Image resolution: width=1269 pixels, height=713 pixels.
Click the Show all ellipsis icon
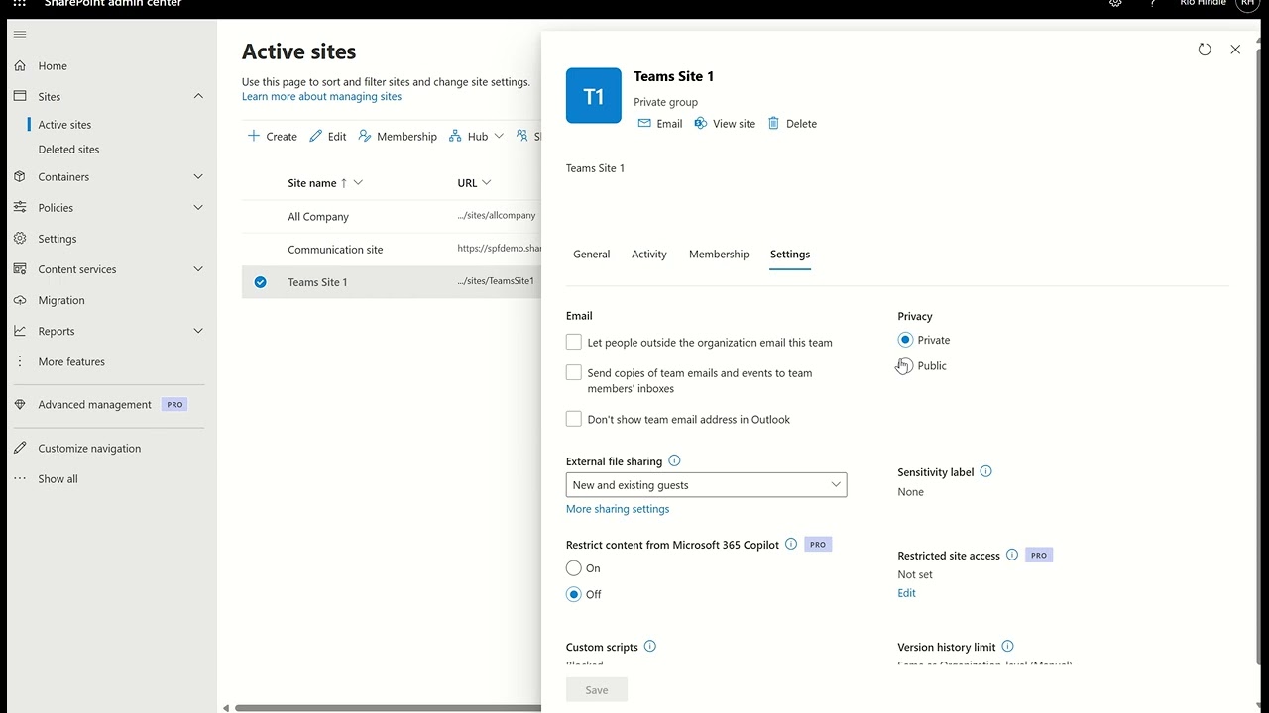(20, 479)
